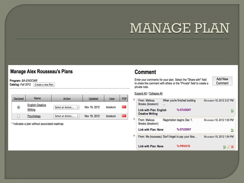Click the Action column header
Viewport: 244px width, 183px height.
tap(67, 99)
